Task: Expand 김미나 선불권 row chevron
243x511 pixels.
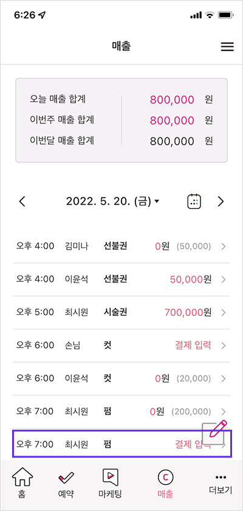Action: pyautogui.click(x=223, y=247)
